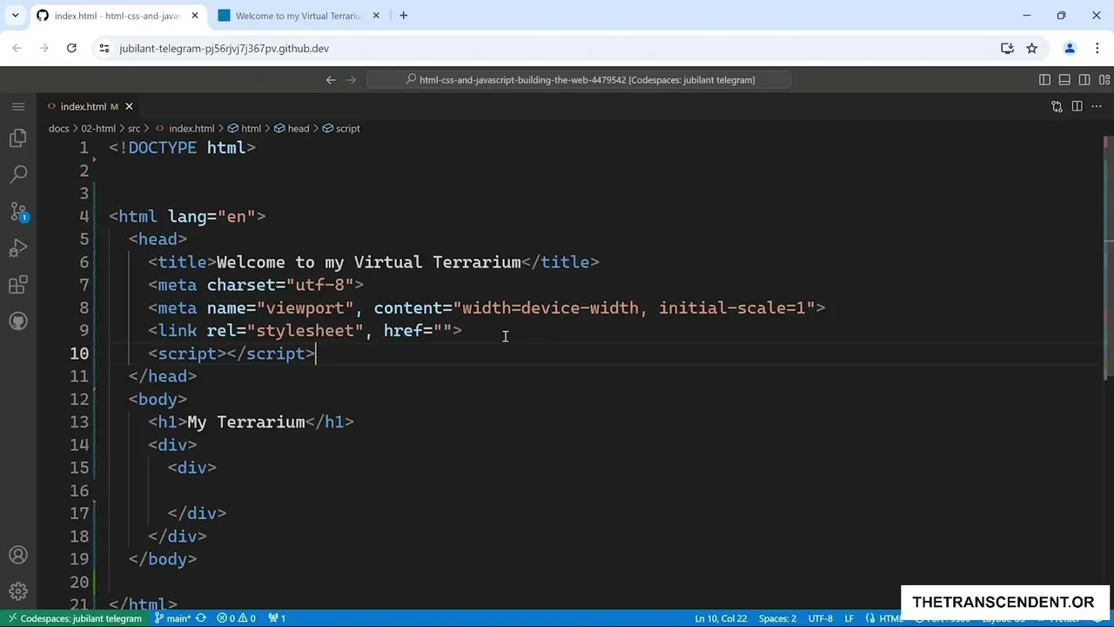This screenshot has width=1114, height=627.
Task: Click the link rel stylesheet line
Action: (305, 331)
